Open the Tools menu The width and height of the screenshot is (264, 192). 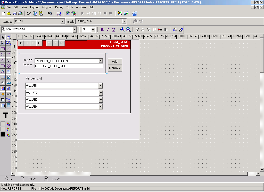[70, 7]
